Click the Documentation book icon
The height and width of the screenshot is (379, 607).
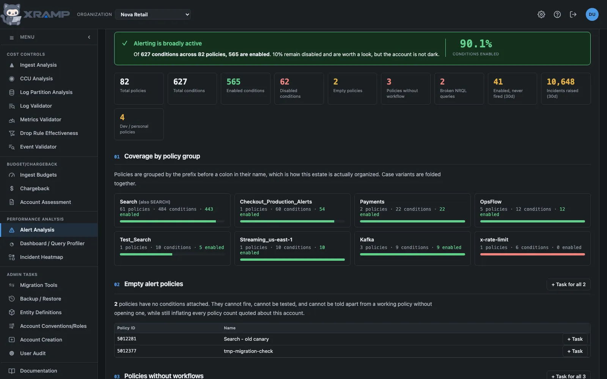point(12,371)
